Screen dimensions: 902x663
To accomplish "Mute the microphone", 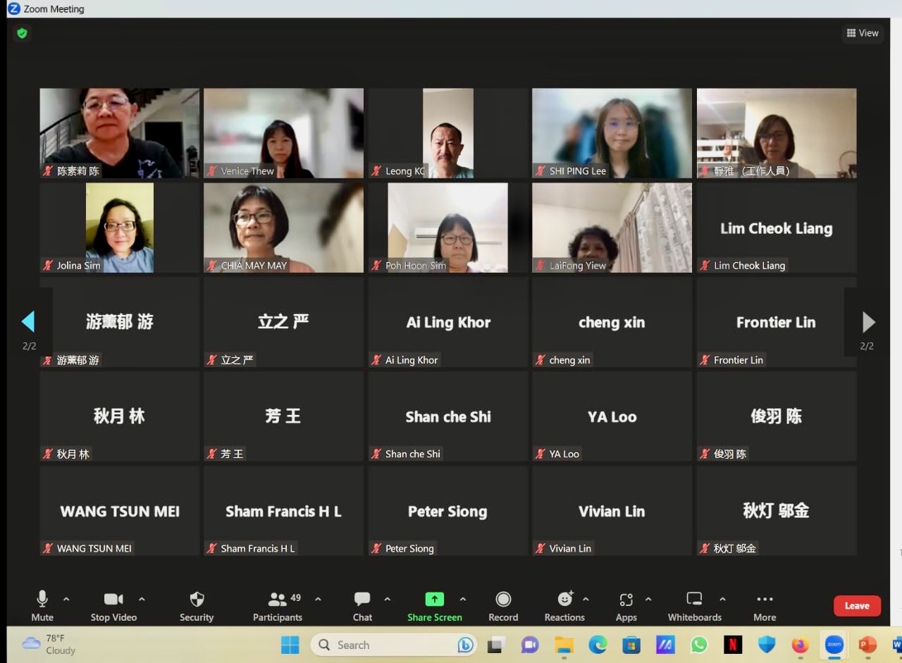I will click(42, 605).
